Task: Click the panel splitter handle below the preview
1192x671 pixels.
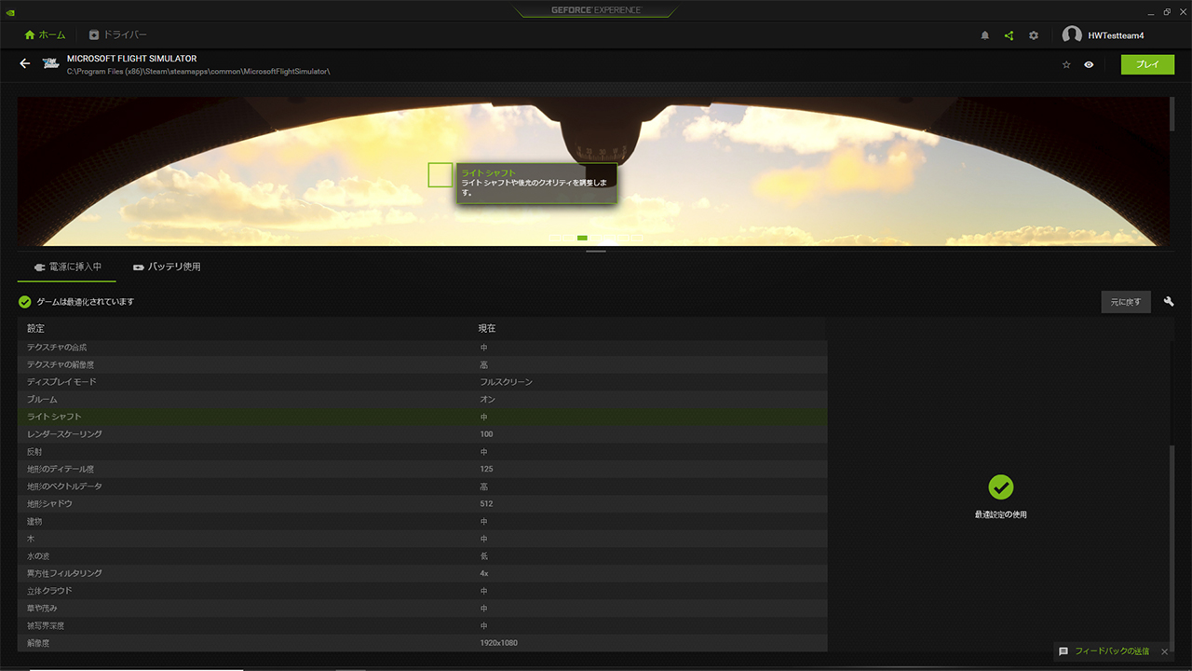Action: [596, 252]
